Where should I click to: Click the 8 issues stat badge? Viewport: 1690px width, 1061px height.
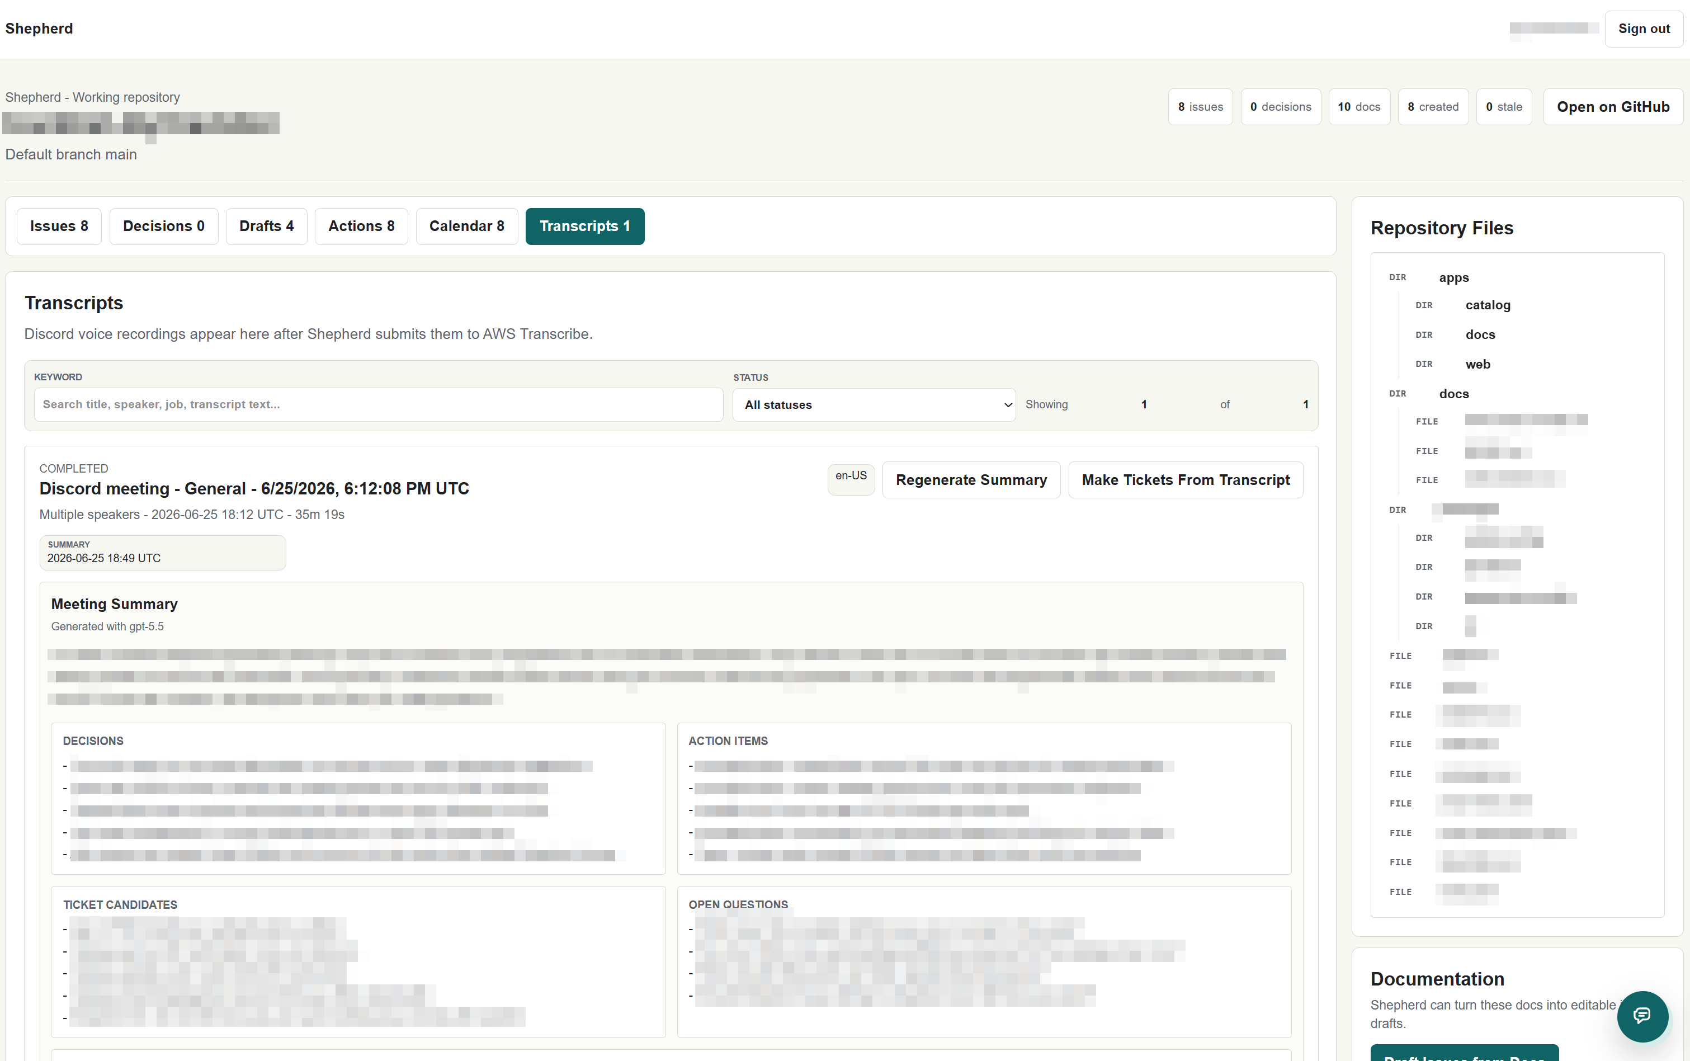point(1200,107)
